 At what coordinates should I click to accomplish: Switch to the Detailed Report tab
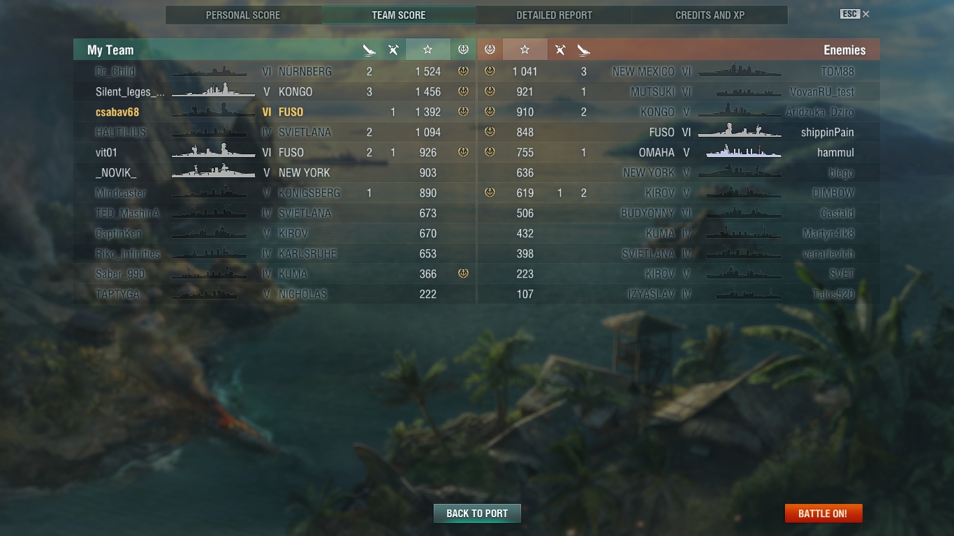(554, 15)
